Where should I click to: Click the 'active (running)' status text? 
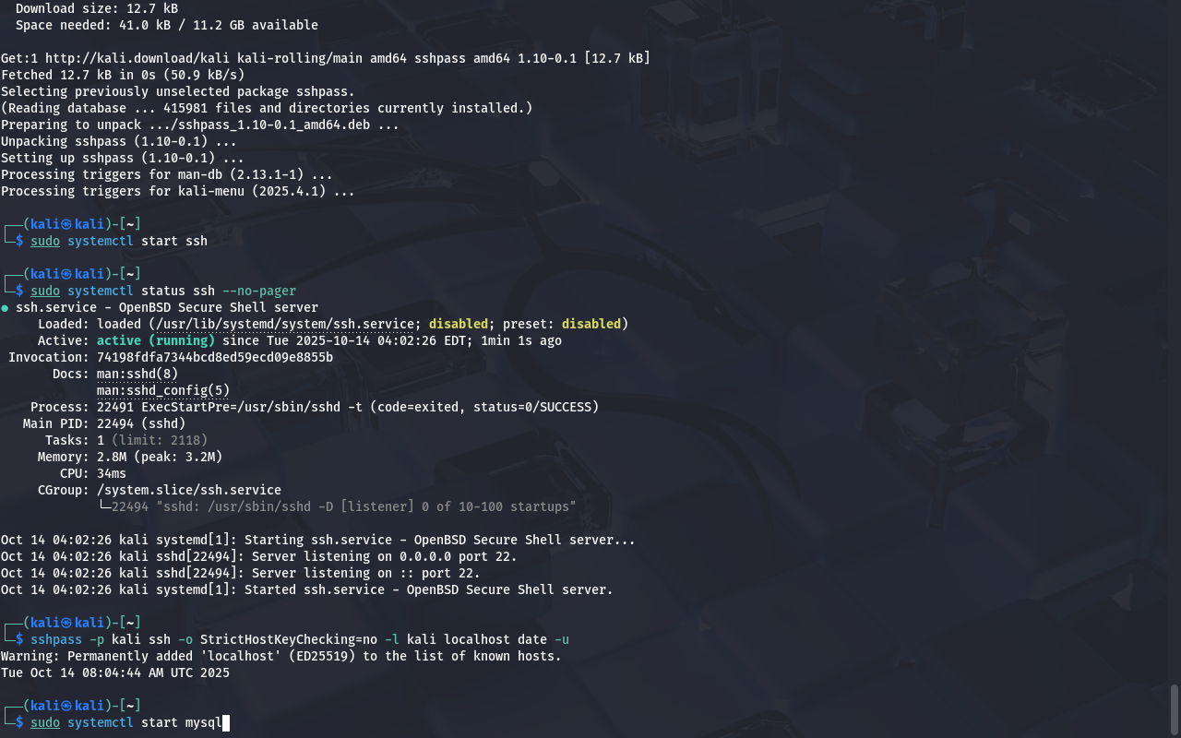[x=156, y=340]
